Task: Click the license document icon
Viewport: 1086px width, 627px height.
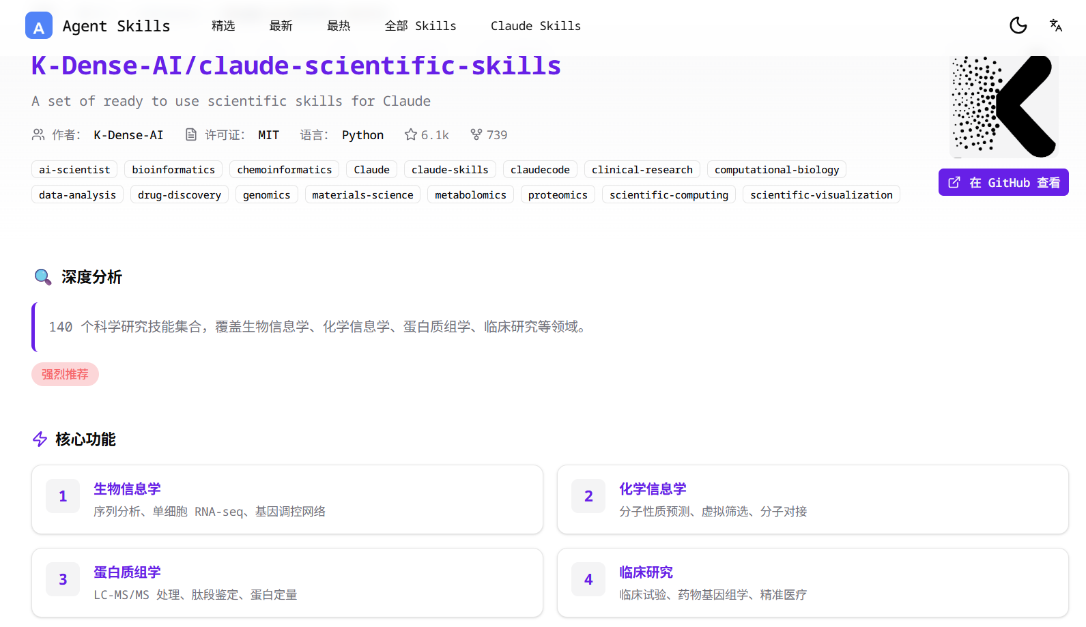Action: (191, 135)
